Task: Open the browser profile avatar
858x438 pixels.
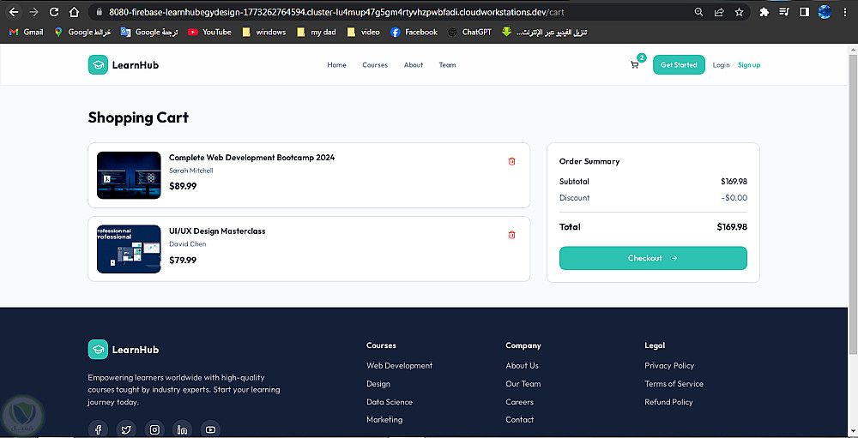Action: 825,12
